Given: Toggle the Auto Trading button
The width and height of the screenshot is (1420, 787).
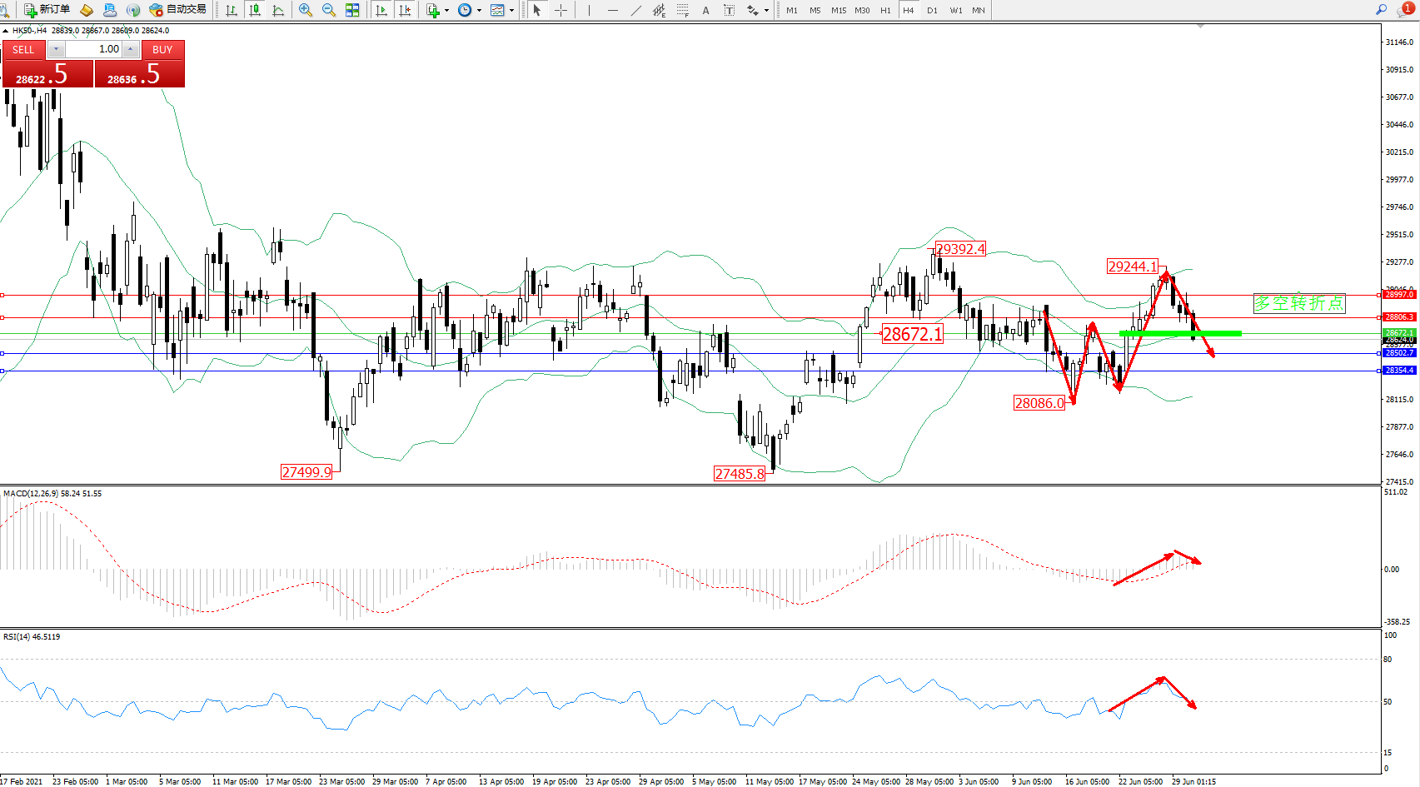Looking at the screenshot, I should pyautogui.click(x=177, y=10).
